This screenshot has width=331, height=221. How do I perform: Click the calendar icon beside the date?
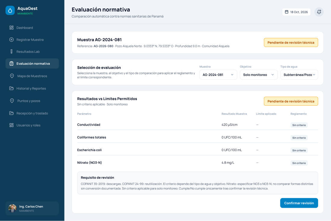286,12
